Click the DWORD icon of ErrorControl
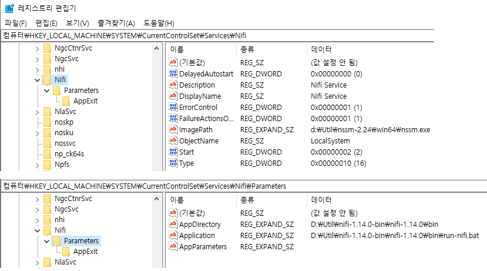 point(173,107)
